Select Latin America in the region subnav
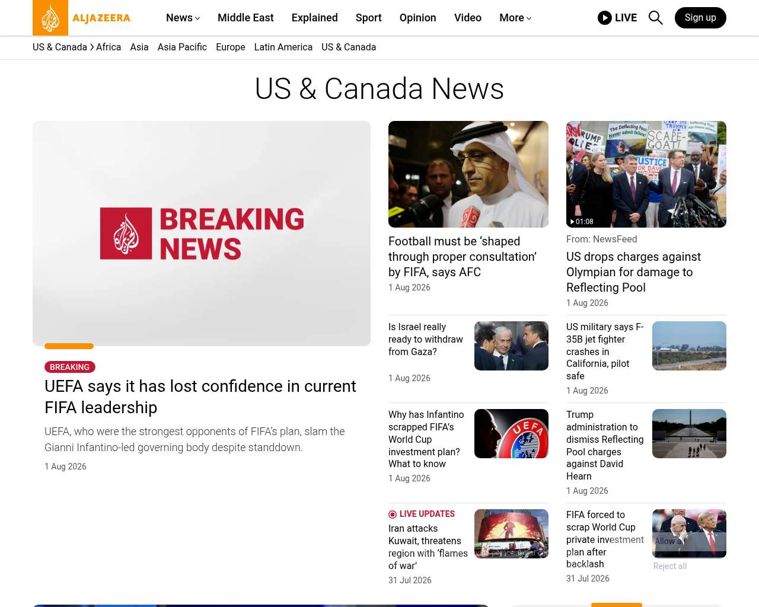 coord(283,47)
